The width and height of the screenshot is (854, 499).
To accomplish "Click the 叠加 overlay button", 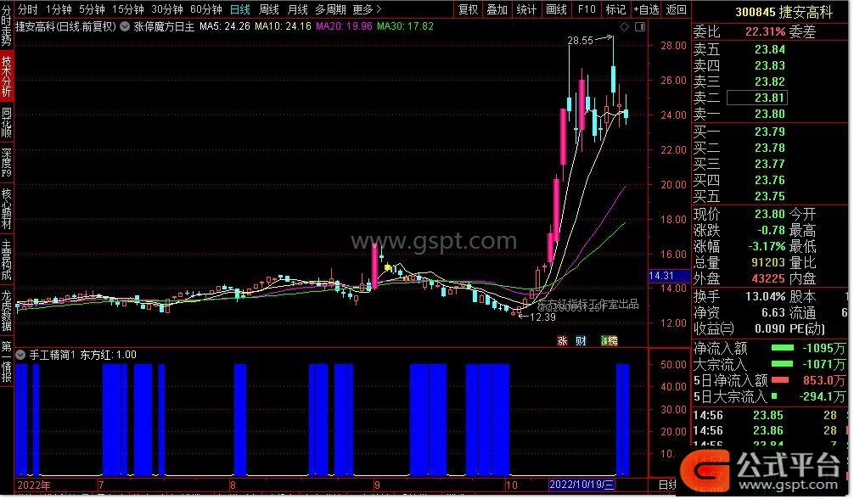I will tap(497, 9).
